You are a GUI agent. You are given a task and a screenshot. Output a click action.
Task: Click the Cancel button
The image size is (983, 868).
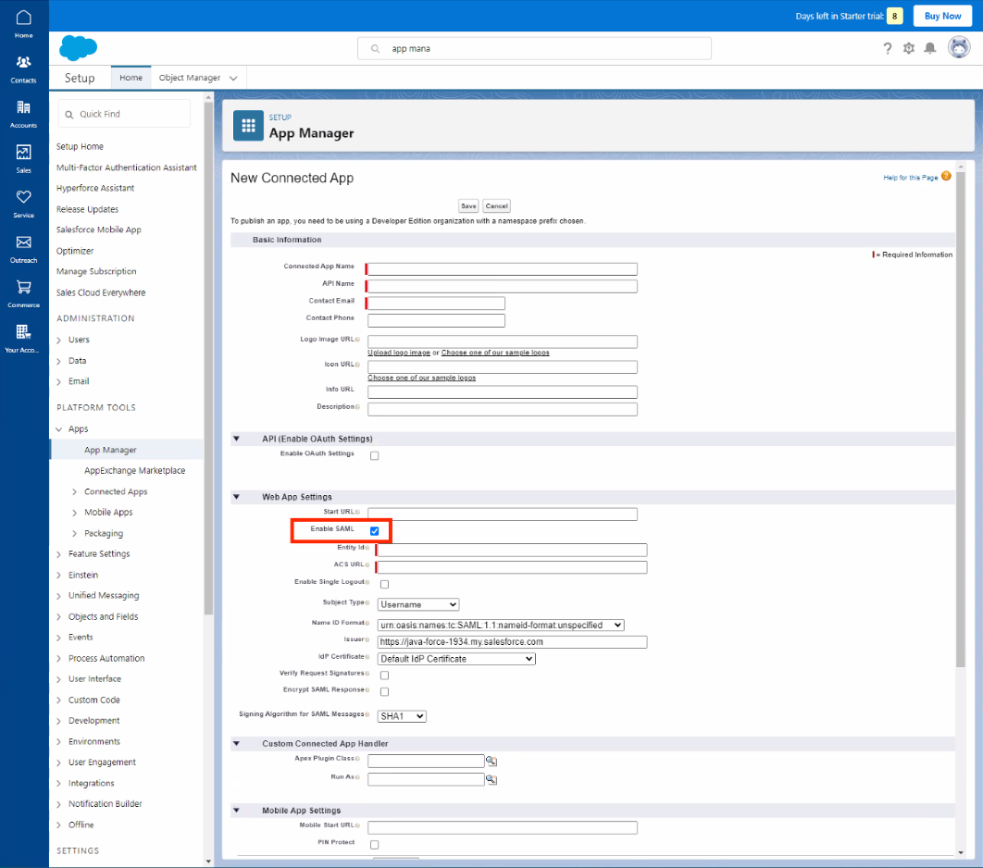click(496, 206)
